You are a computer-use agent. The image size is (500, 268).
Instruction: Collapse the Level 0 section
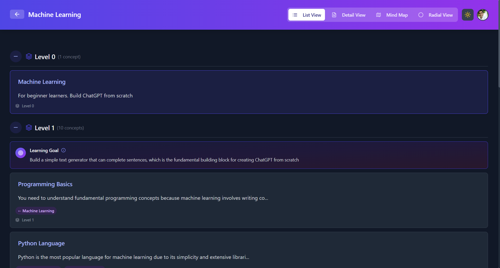16,57
